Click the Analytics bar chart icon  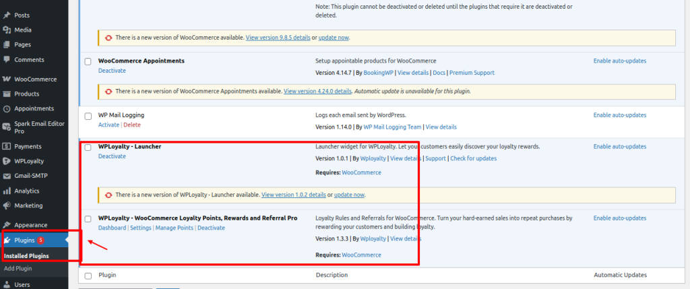click(x=7, y=191)
